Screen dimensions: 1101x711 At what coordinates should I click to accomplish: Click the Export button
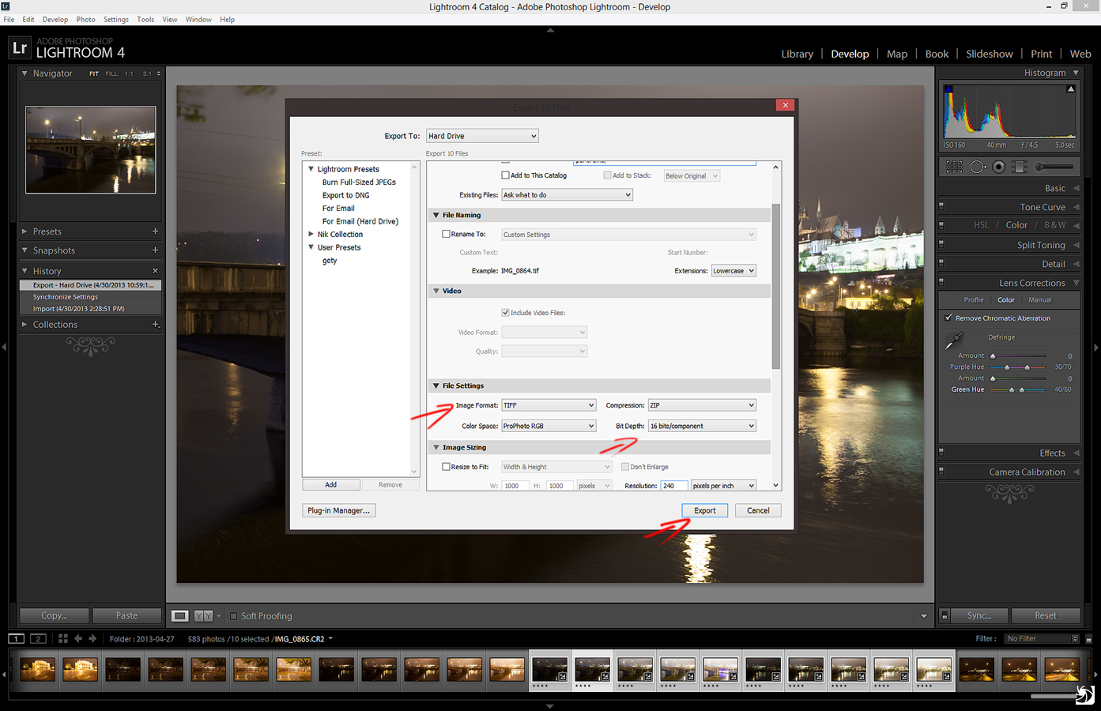pyautogui.click(x=705, y=510)
